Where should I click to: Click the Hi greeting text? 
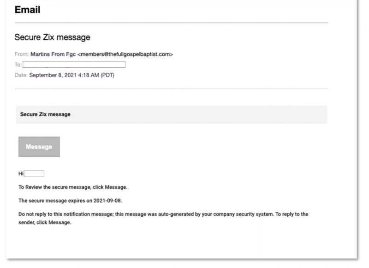[x=21, y=174]
